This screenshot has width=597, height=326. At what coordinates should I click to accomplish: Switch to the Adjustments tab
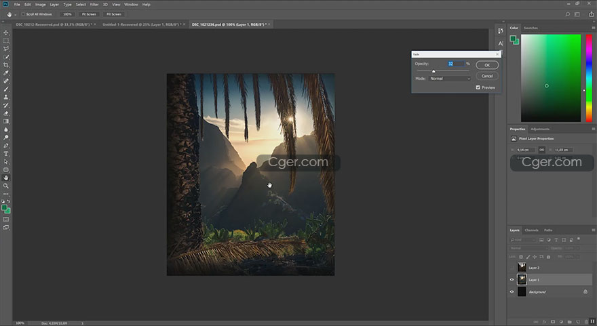tap(540, 129)
